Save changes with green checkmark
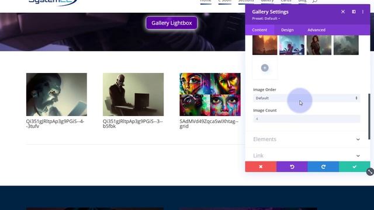This screenshot has width=374, height=210. (355, 167)
